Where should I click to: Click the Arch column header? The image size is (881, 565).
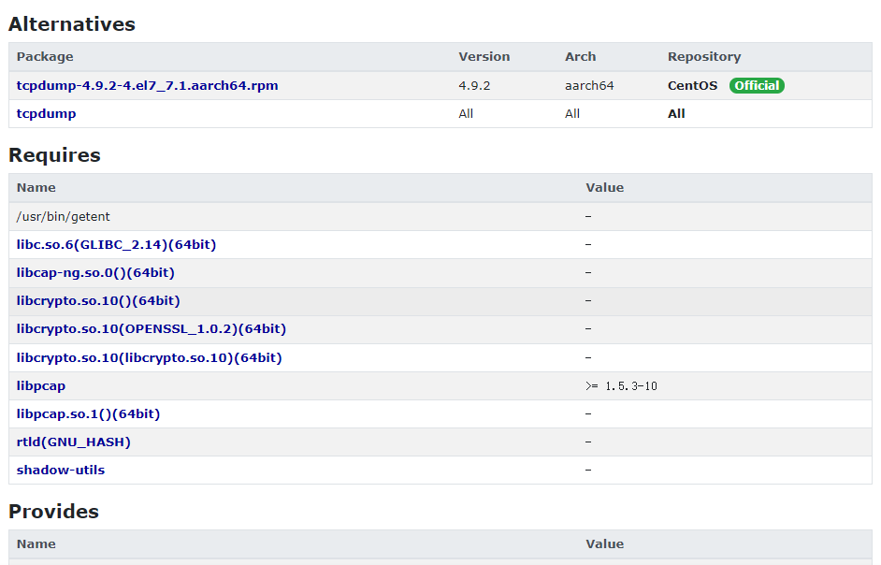(x=581, y=57)
